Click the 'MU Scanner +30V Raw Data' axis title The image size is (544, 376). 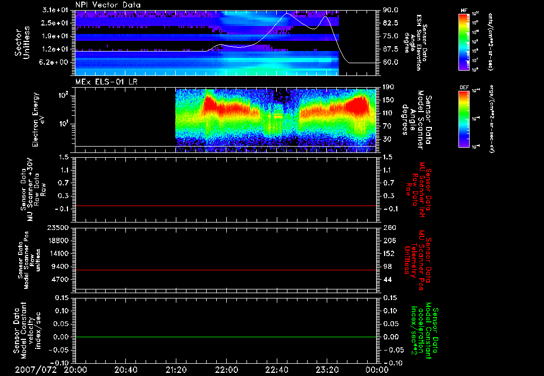point(33,190)
